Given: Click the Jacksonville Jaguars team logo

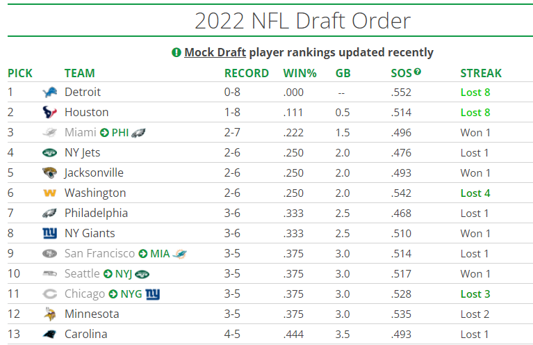Looking at the screenshot, I should pos(49,172).
